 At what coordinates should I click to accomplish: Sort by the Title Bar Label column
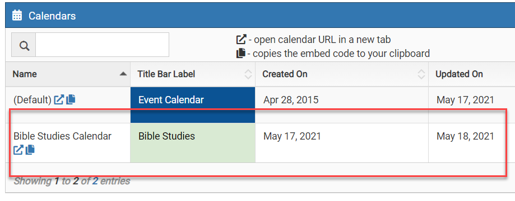click(193, 74)
